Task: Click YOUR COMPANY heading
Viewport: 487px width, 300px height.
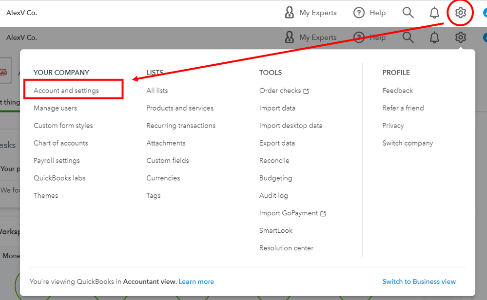Action: [x=61, y=73]
